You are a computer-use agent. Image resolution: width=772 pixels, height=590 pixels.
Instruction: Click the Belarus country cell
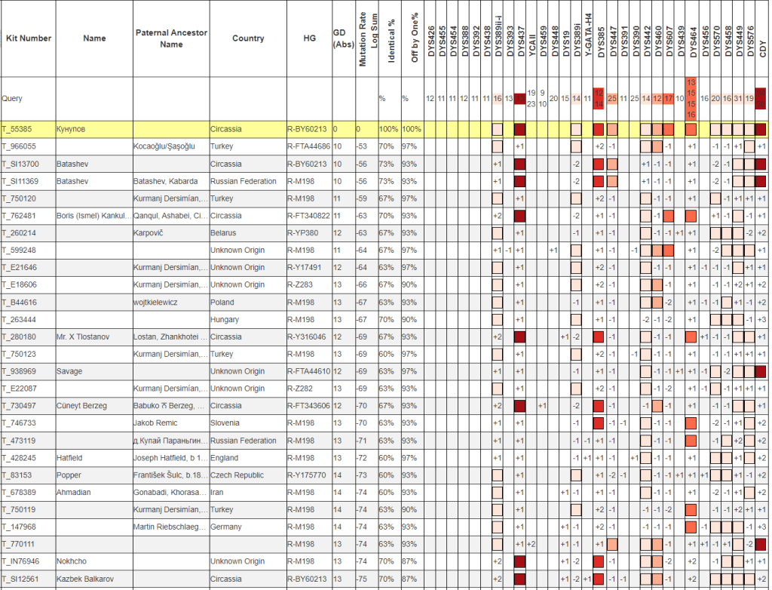(223, 233)
